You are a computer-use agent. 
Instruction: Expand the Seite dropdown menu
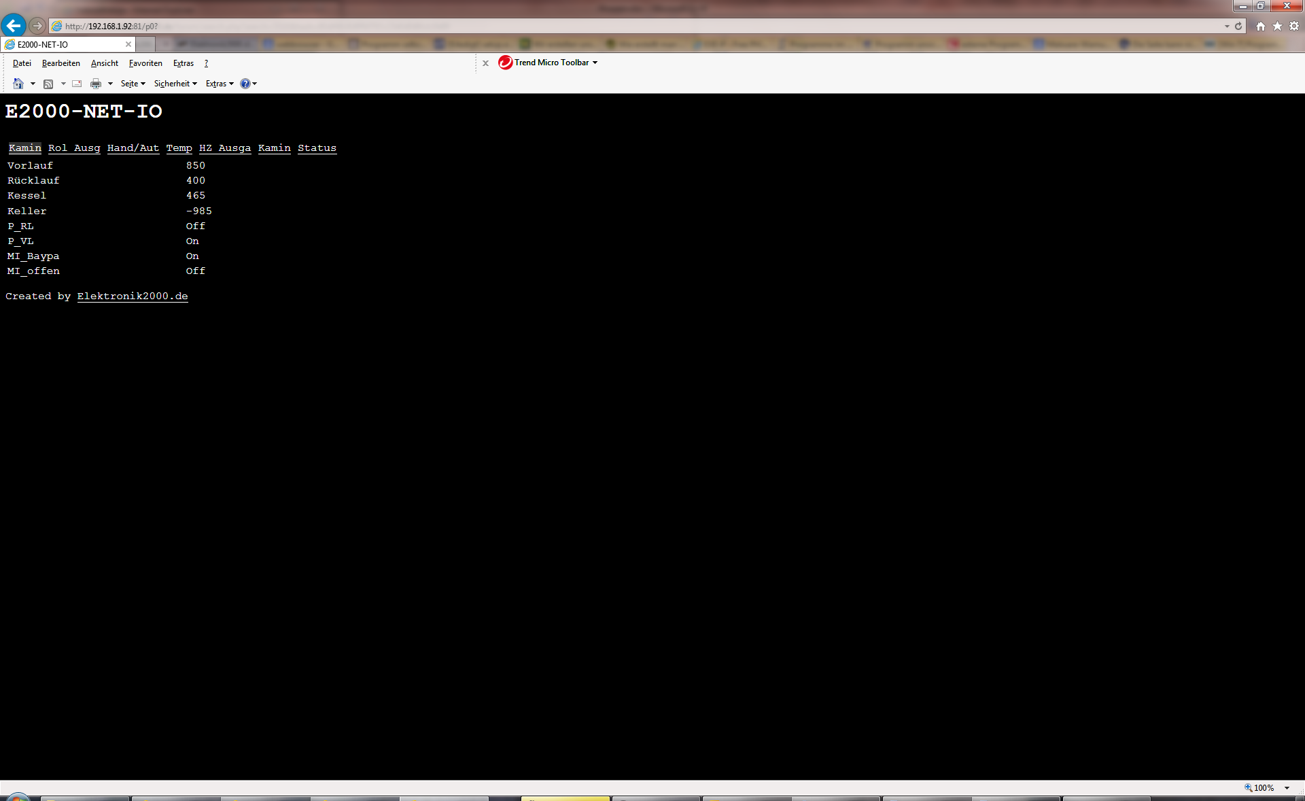133,84
